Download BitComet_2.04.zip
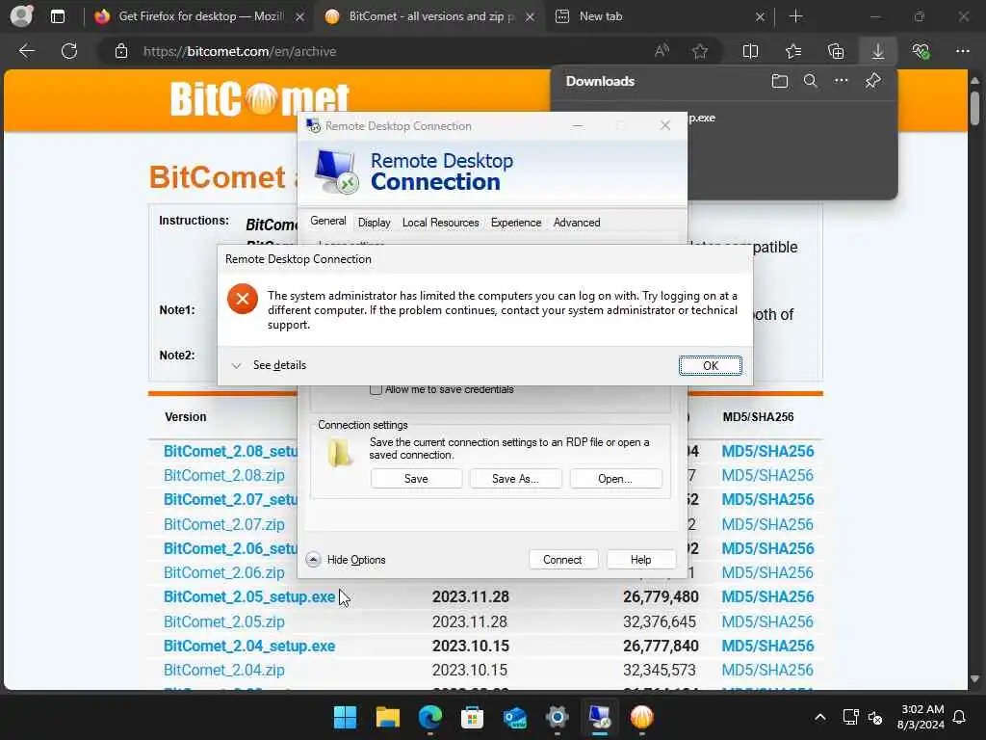 pos(223,671)
